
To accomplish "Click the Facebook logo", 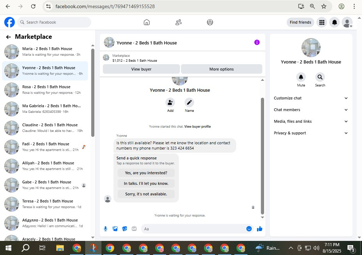I will pos(10,22).
